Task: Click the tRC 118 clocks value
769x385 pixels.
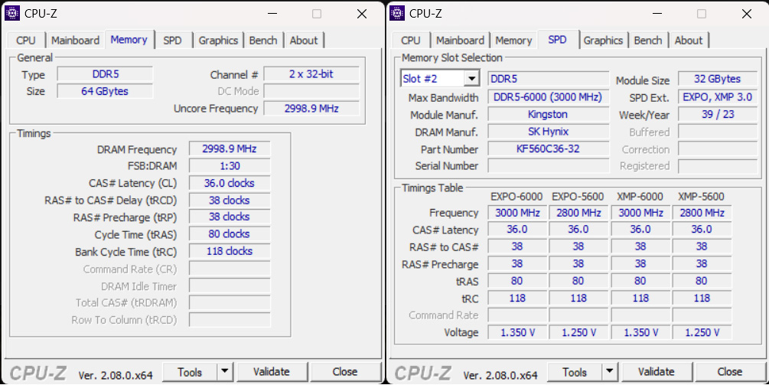Action: tap(230, 251)
